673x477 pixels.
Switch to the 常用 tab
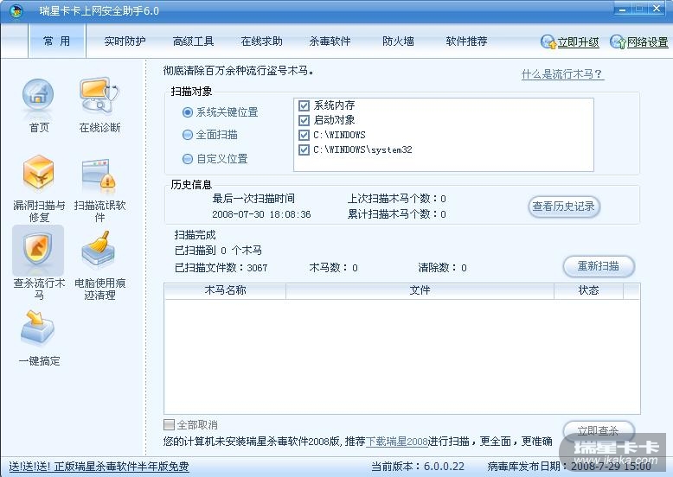[x=56, y=41]
